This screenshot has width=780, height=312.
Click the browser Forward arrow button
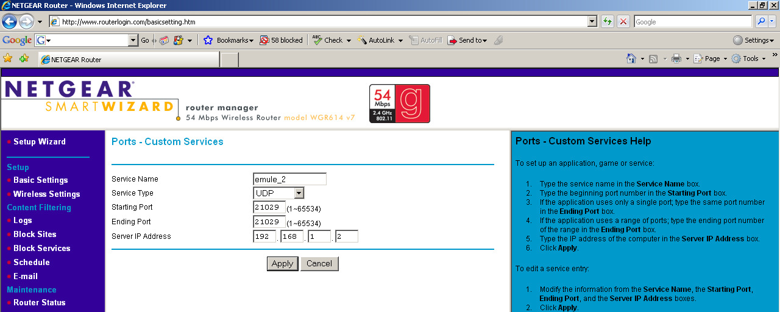coord(26,22)
